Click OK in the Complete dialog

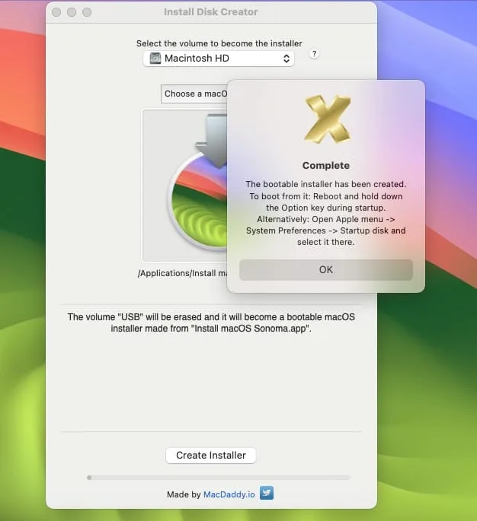[326, 269]
